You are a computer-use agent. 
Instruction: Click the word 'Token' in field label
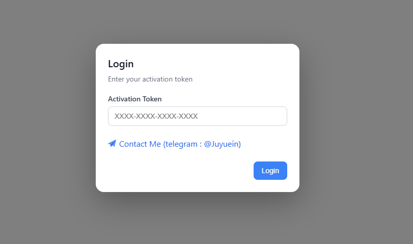152,99
